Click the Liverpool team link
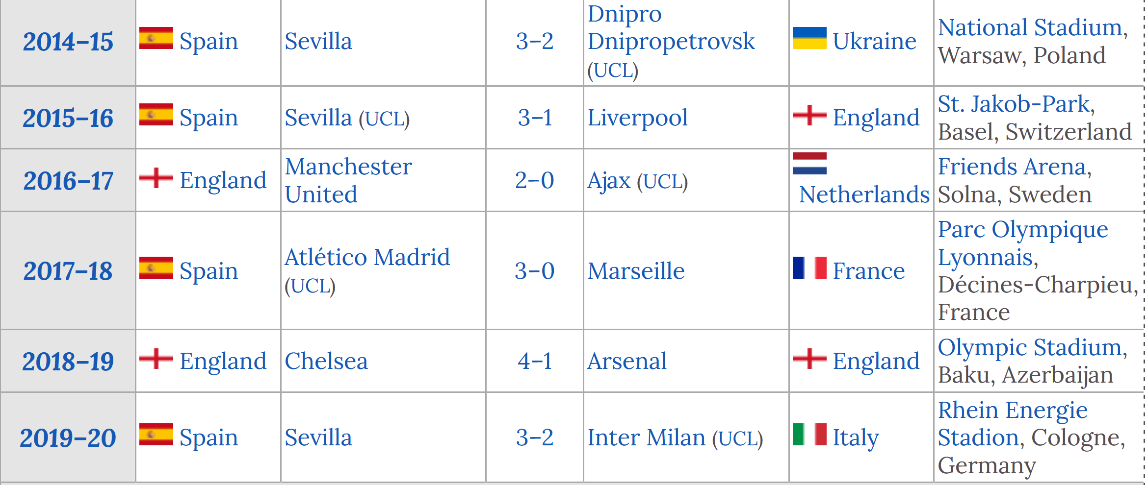 [x=637, y=118]
